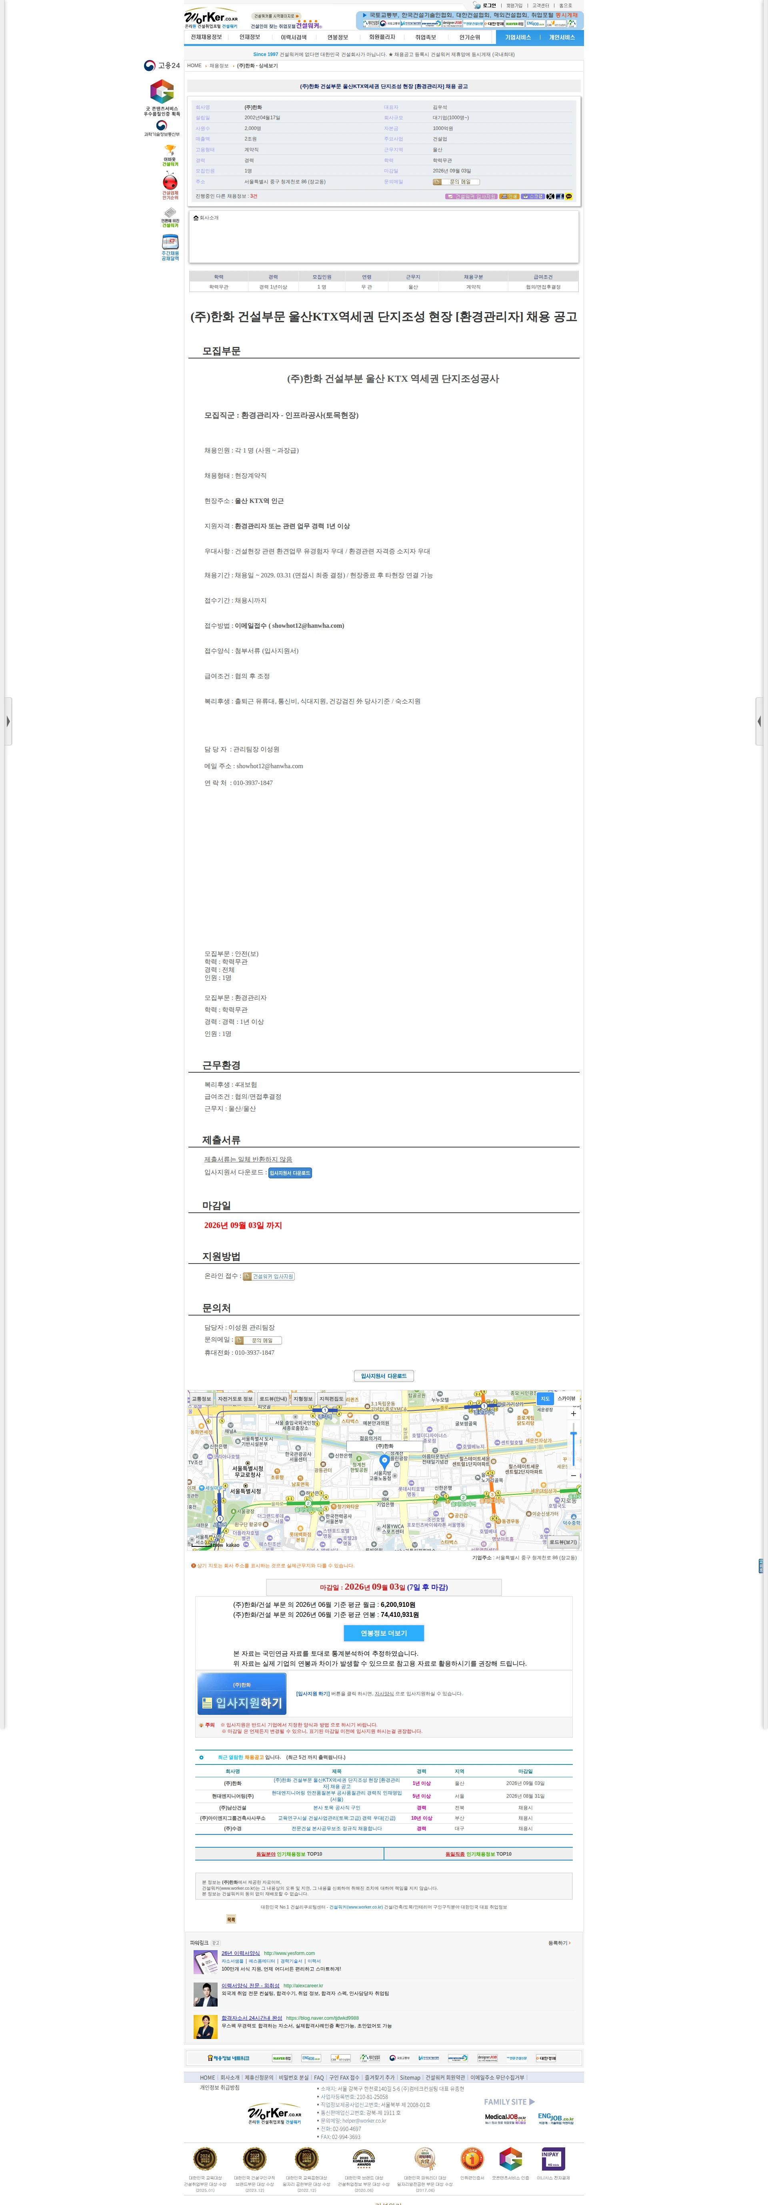Share the posting via the Facebook icon
The height and width of the screenshot is (2205, 768).
click(x=559, y=196)
